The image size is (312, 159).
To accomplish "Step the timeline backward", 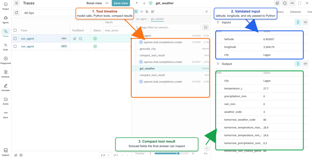I will coord(151,154).
